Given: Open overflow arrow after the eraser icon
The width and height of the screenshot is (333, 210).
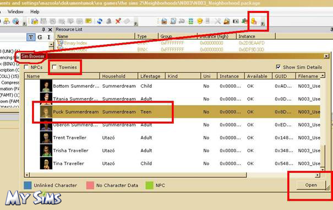Looking at the screenshot, I should click(136, 23).
